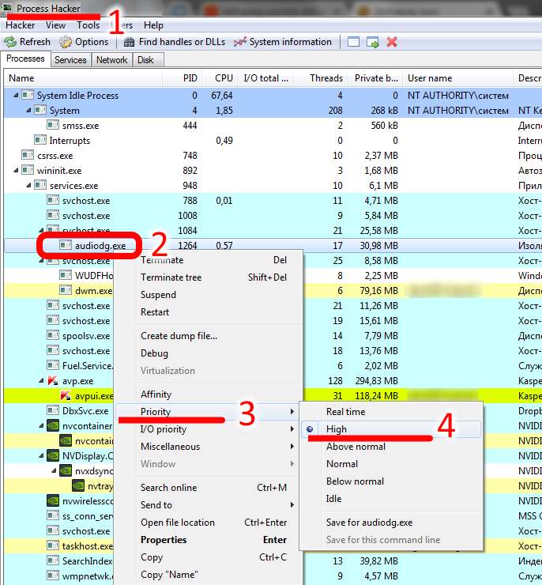Click the spoolsv.exe process icon

point(53,335)
